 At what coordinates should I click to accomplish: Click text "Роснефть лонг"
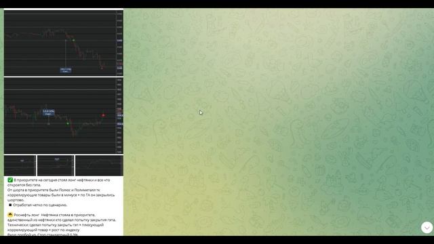click(26, 215)
